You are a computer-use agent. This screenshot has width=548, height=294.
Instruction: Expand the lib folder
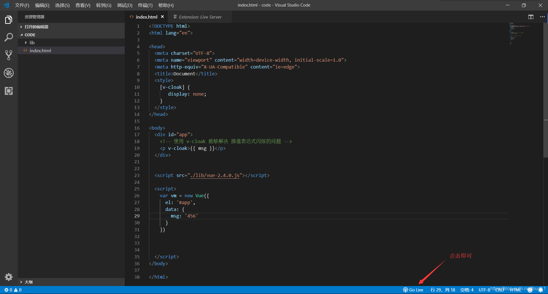71,43
